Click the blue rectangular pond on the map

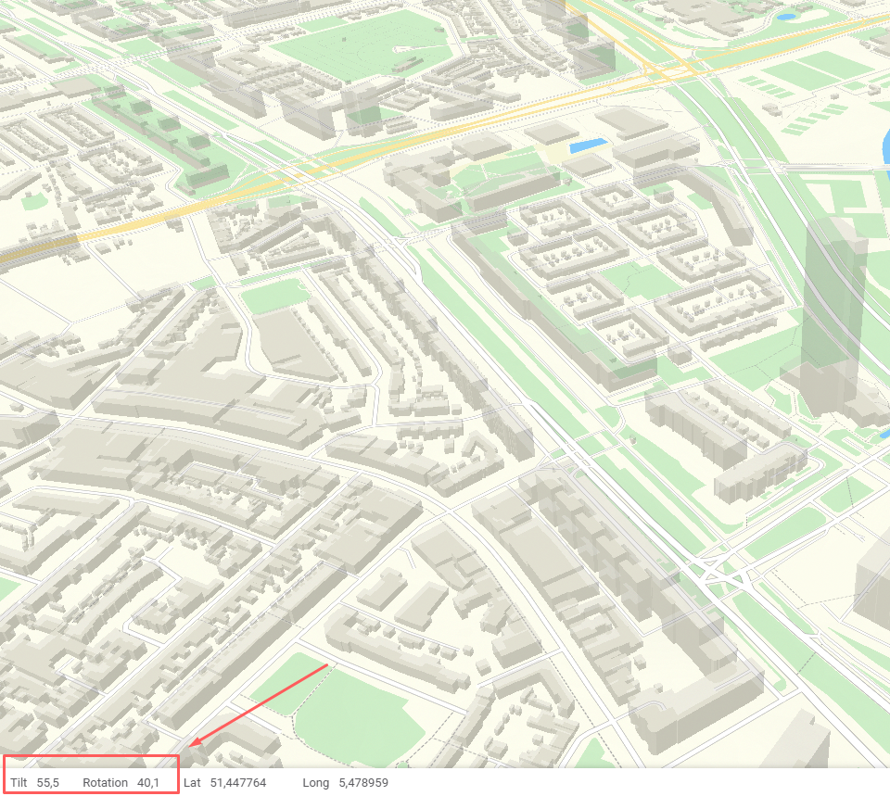588,145
